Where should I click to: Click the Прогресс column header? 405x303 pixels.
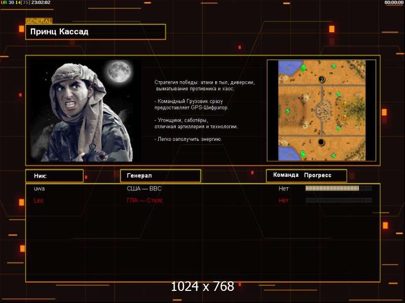(317, 175)
